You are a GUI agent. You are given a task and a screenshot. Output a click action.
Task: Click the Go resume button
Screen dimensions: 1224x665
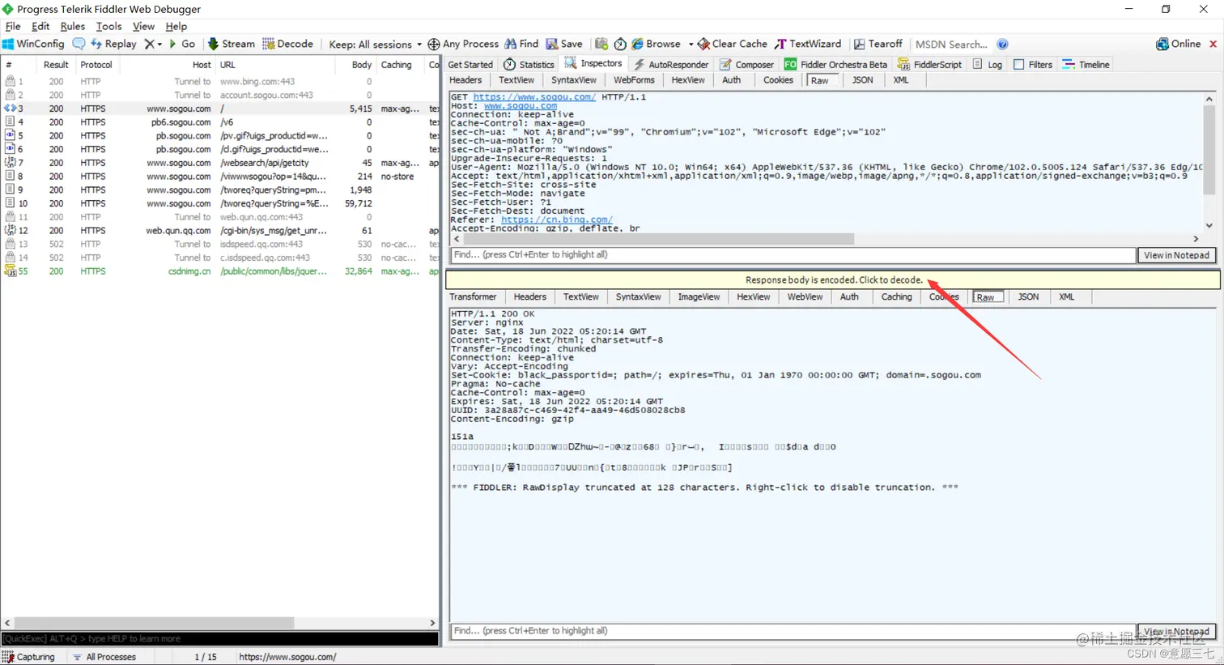pos(182,44)
